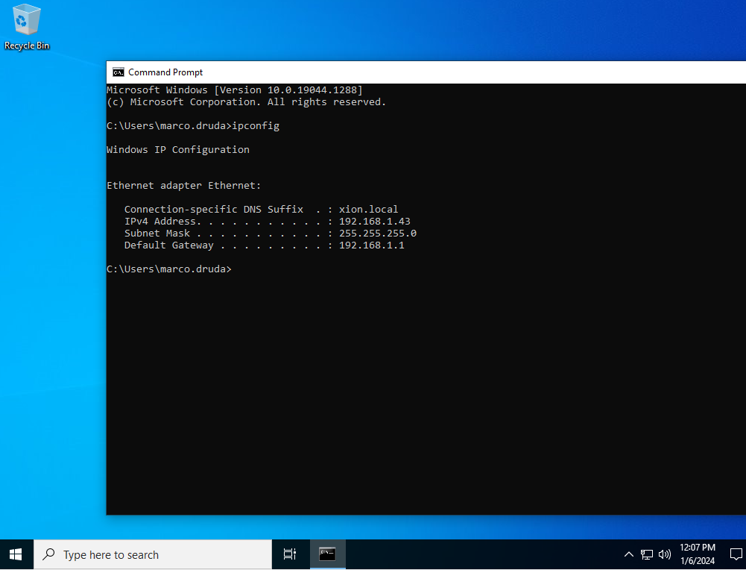Click the last C:\Users\marco.druda prompt line
746x570 pixels.
pos(169,269)
